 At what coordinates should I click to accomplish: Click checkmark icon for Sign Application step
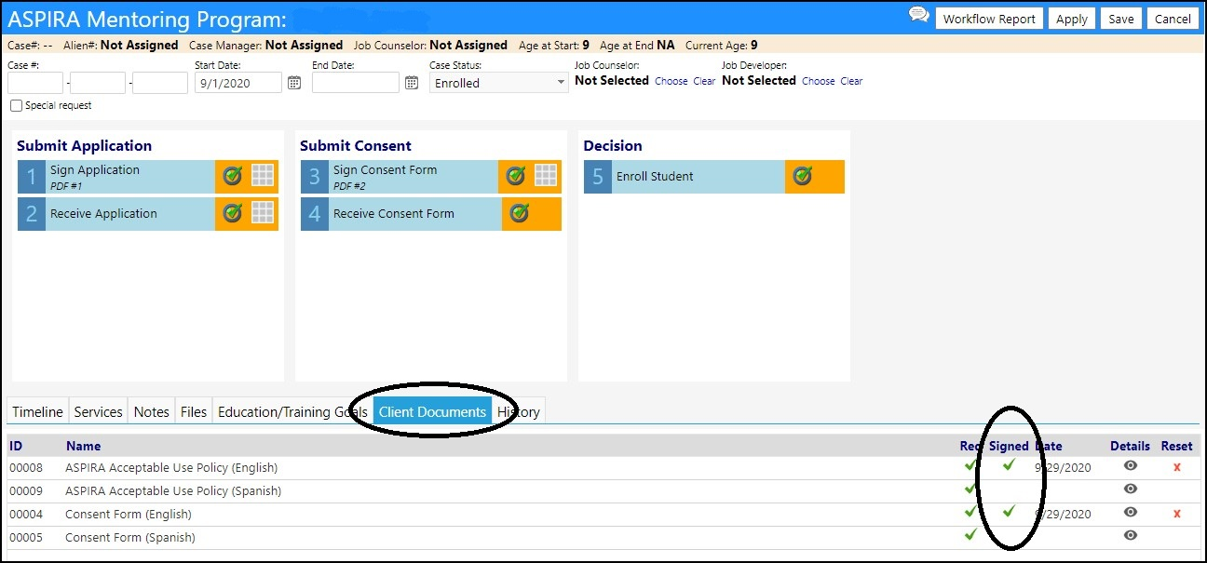click(x=233, y=175)
